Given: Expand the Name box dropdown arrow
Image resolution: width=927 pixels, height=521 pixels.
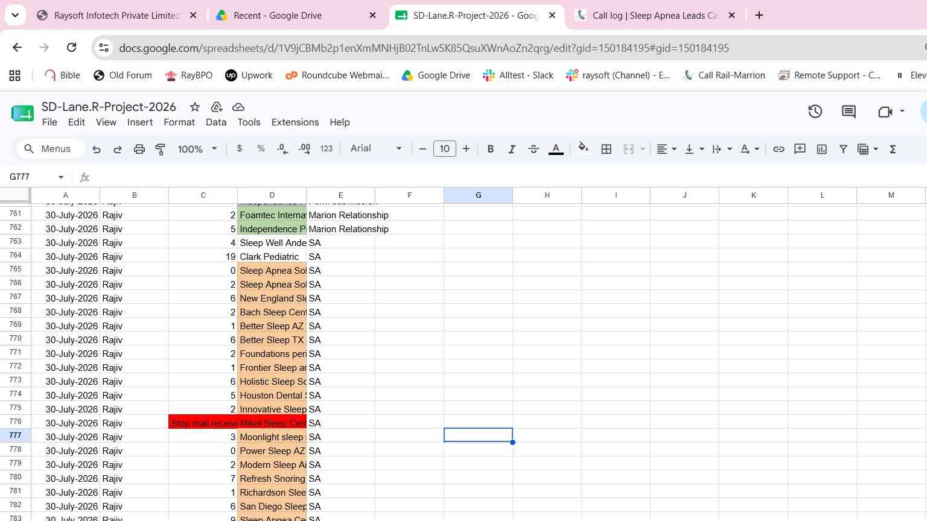Looking at the screenshot, I should point(61,177).
